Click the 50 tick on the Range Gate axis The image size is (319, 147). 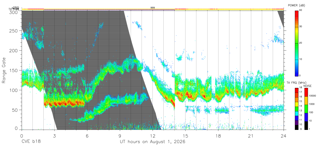(15, 110)
